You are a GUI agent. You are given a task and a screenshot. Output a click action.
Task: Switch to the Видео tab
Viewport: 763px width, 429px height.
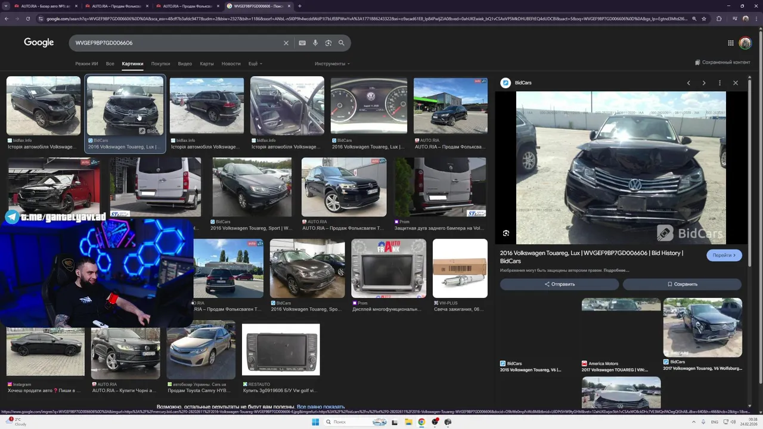click(185, 64)
